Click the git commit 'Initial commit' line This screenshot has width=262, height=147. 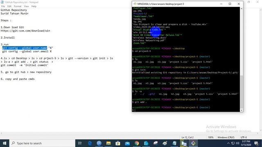point(25,65)
